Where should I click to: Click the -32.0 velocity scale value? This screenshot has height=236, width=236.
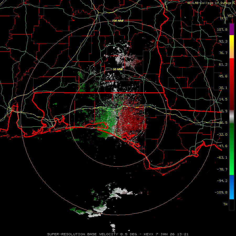coord(222,135)
